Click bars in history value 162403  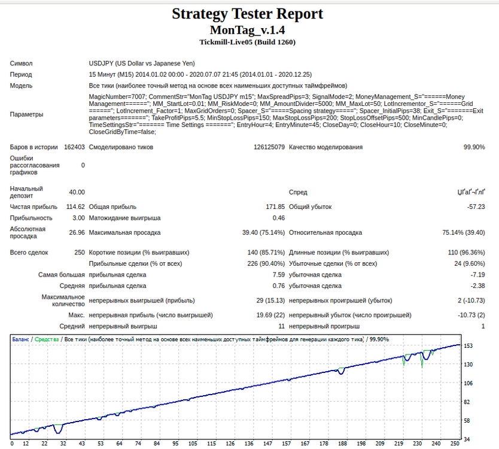click(x=74, y=147)
